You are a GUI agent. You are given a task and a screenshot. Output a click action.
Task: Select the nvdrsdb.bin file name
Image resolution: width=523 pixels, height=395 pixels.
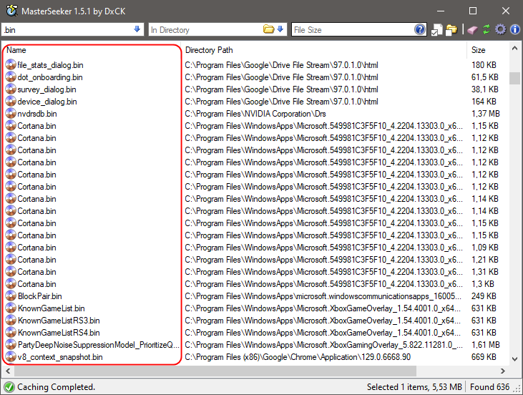(x=37, y=114)
